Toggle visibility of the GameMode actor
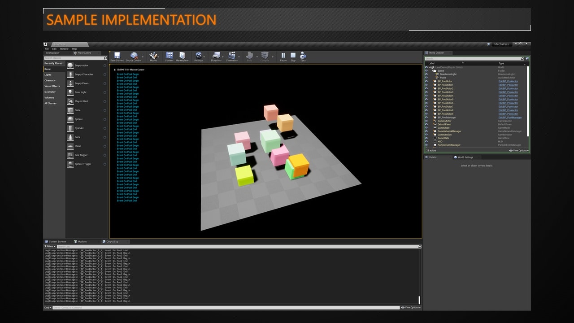The width and height of the screenshot is (574, 323). [426, 128]
